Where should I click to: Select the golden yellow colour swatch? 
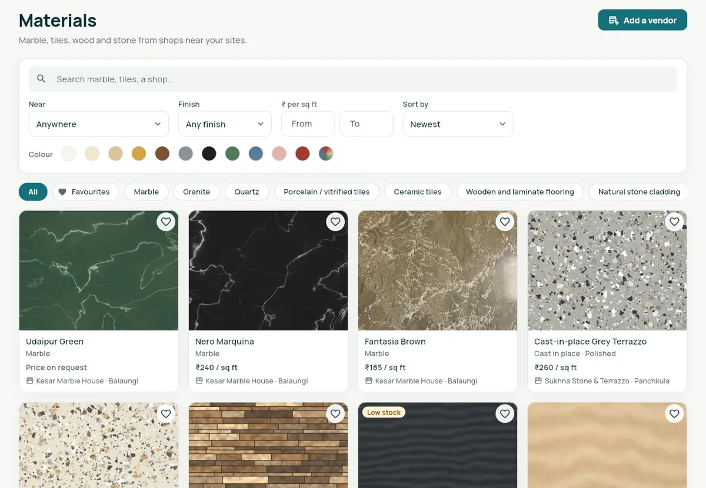[139, 154]
